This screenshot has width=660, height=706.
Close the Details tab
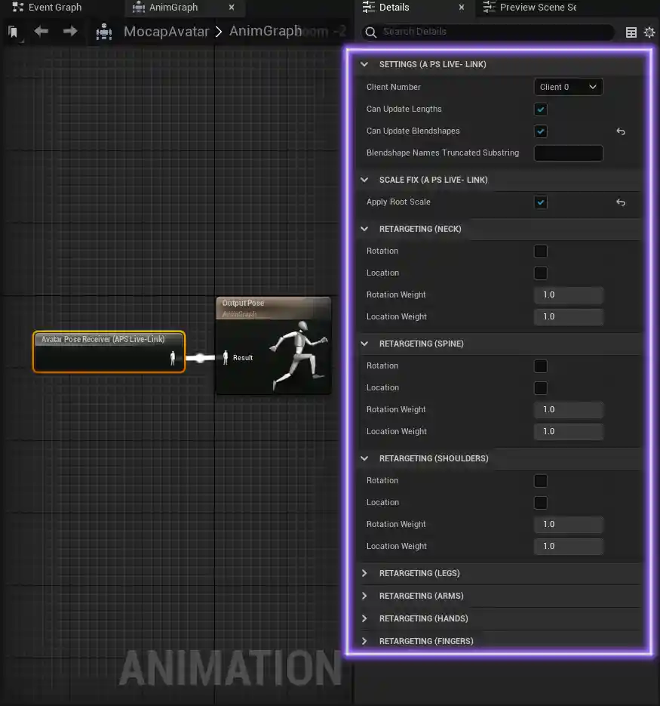point(461,8)
